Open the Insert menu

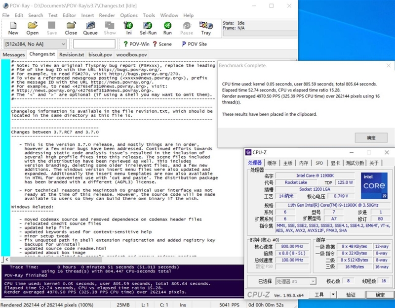click(x=87, y=15)
